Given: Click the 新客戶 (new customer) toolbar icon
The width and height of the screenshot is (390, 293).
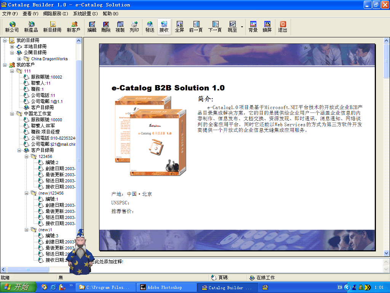Looking at the screenshot, I should click(x=74, y=27).
